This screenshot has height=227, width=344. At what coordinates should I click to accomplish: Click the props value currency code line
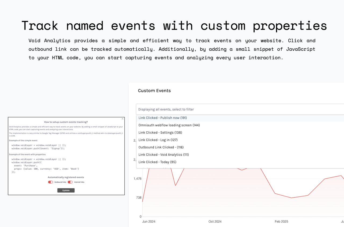click(46, 169)
